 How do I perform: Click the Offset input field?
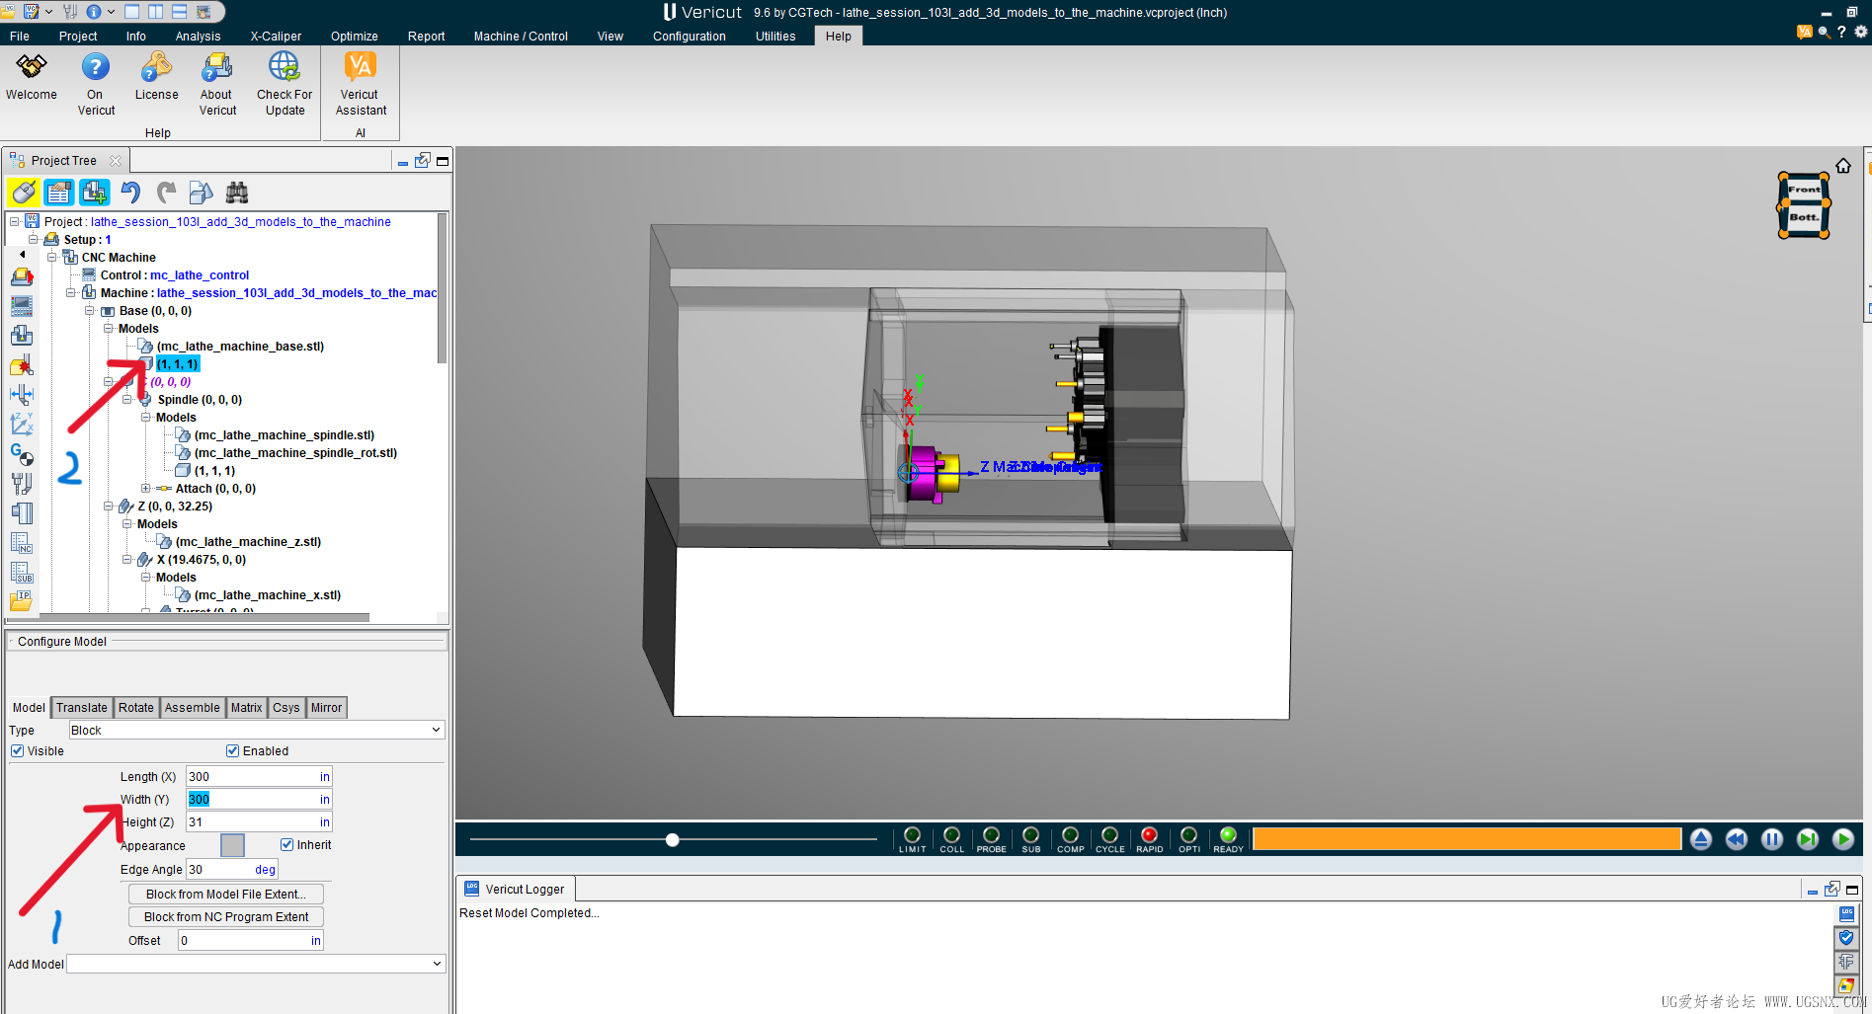(x=251, y=941)
